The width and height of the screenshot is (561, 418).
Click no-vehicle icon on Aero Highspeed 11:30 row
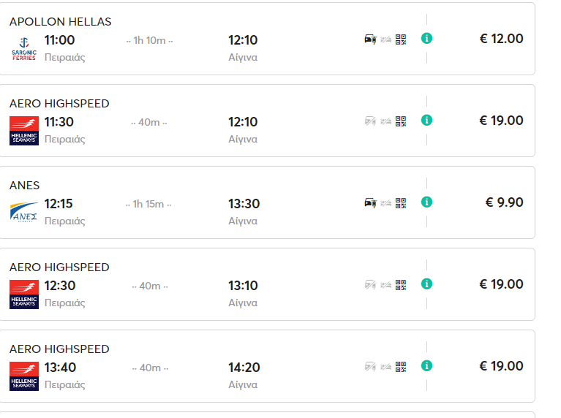pyautogui.click(x=370, y=121)
